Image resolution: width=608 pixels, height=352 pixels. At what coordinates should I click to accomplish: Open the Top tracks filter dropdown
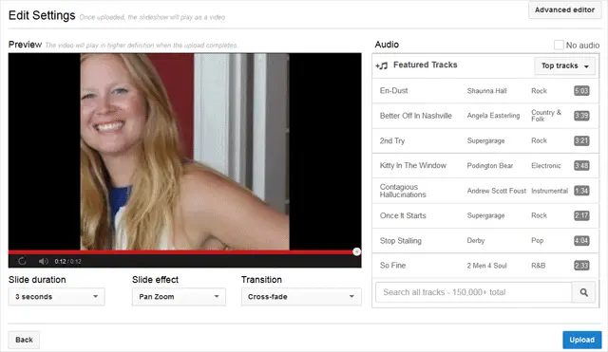pyautogui.click(x=564, y=65)
